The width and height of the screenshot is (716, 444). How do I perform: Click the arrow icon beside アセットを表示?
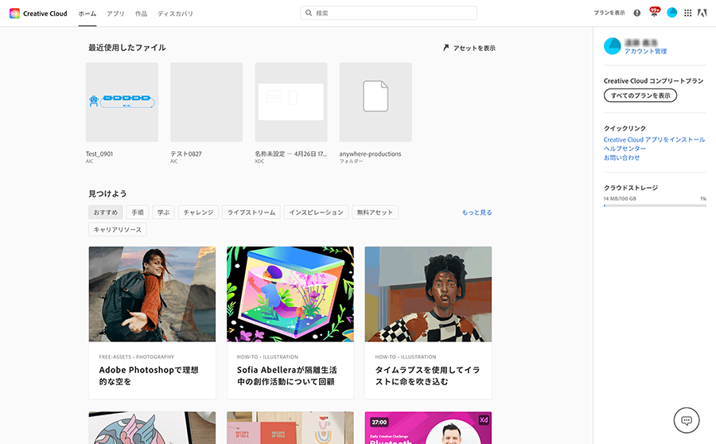click(x=446, y=48)
